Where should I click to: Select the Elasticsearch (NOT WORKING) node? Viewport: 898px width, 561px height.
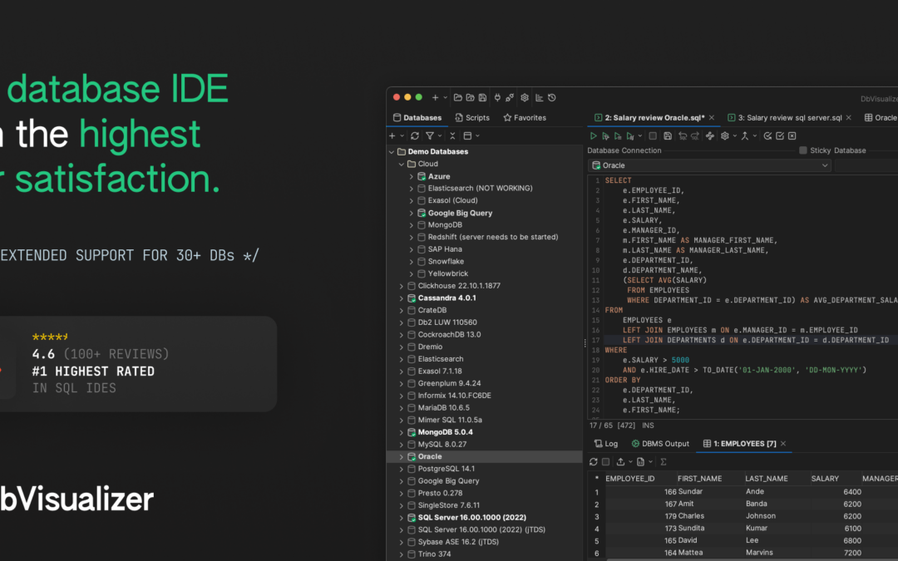tap(480, 189)
